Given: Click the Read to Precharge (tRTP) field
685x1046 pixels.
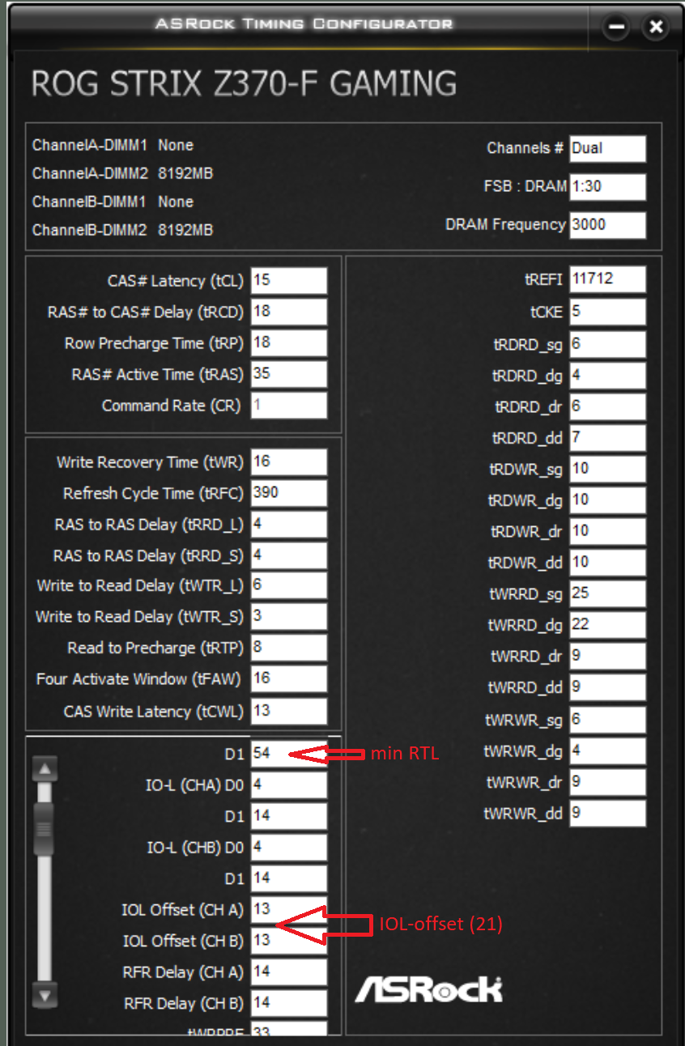Looking at the screenshot, I should 289,648.
